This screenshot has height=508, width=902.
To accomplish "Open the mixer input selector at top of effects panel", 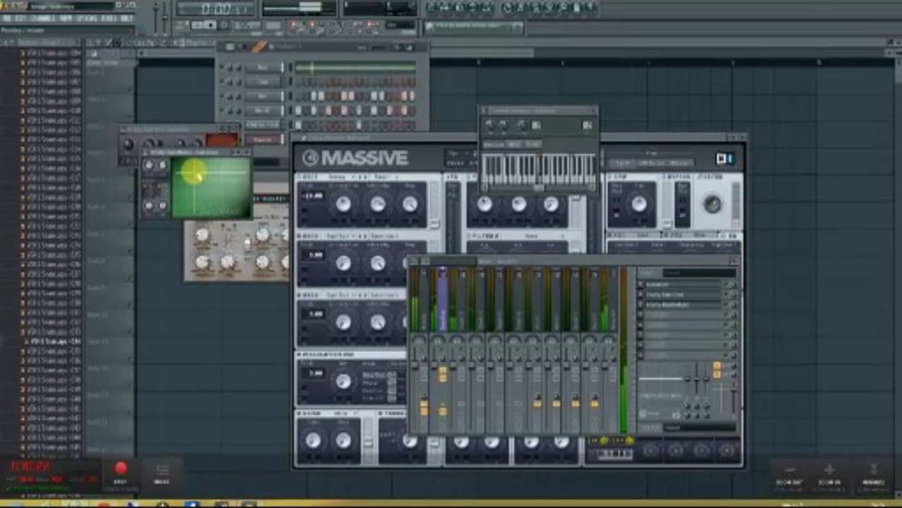I will (x=699, y=273).
